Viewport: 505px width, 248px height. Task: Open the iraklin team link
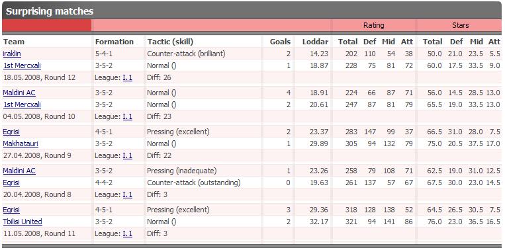pos(12,54)
